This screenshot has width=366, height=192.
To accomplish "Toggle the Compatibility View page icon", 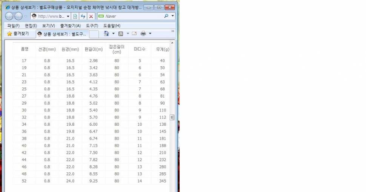I will tap(75, 16).
